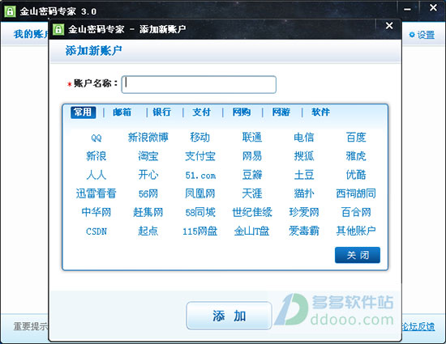Choose 百合网 account type
446x344 pixels.
click(x=356, y=212)
